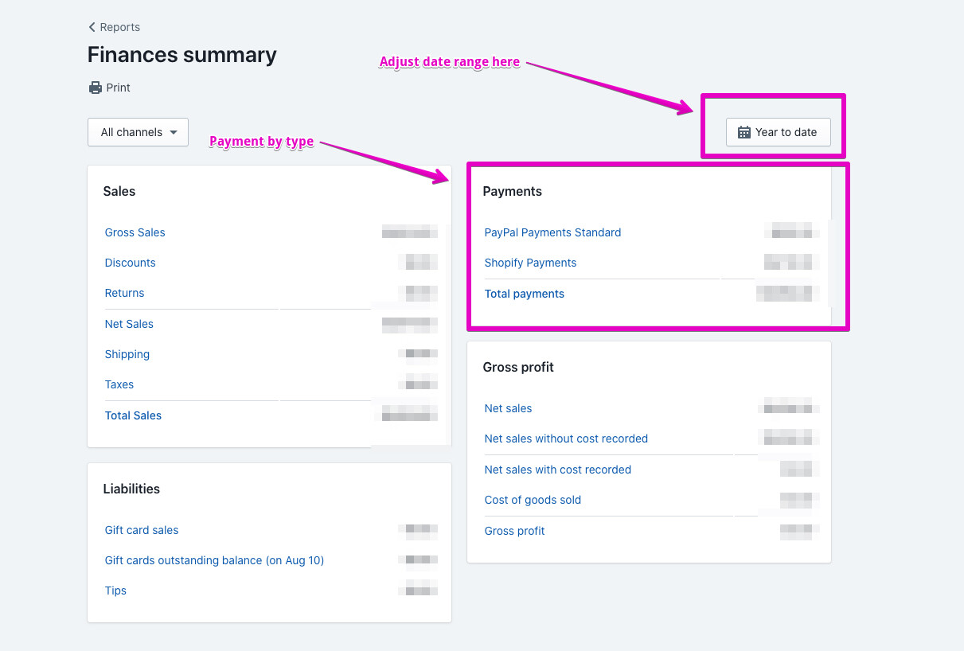Open Cost of goods sold report
This screenshot has width=964, height=651.
point(533,500)
